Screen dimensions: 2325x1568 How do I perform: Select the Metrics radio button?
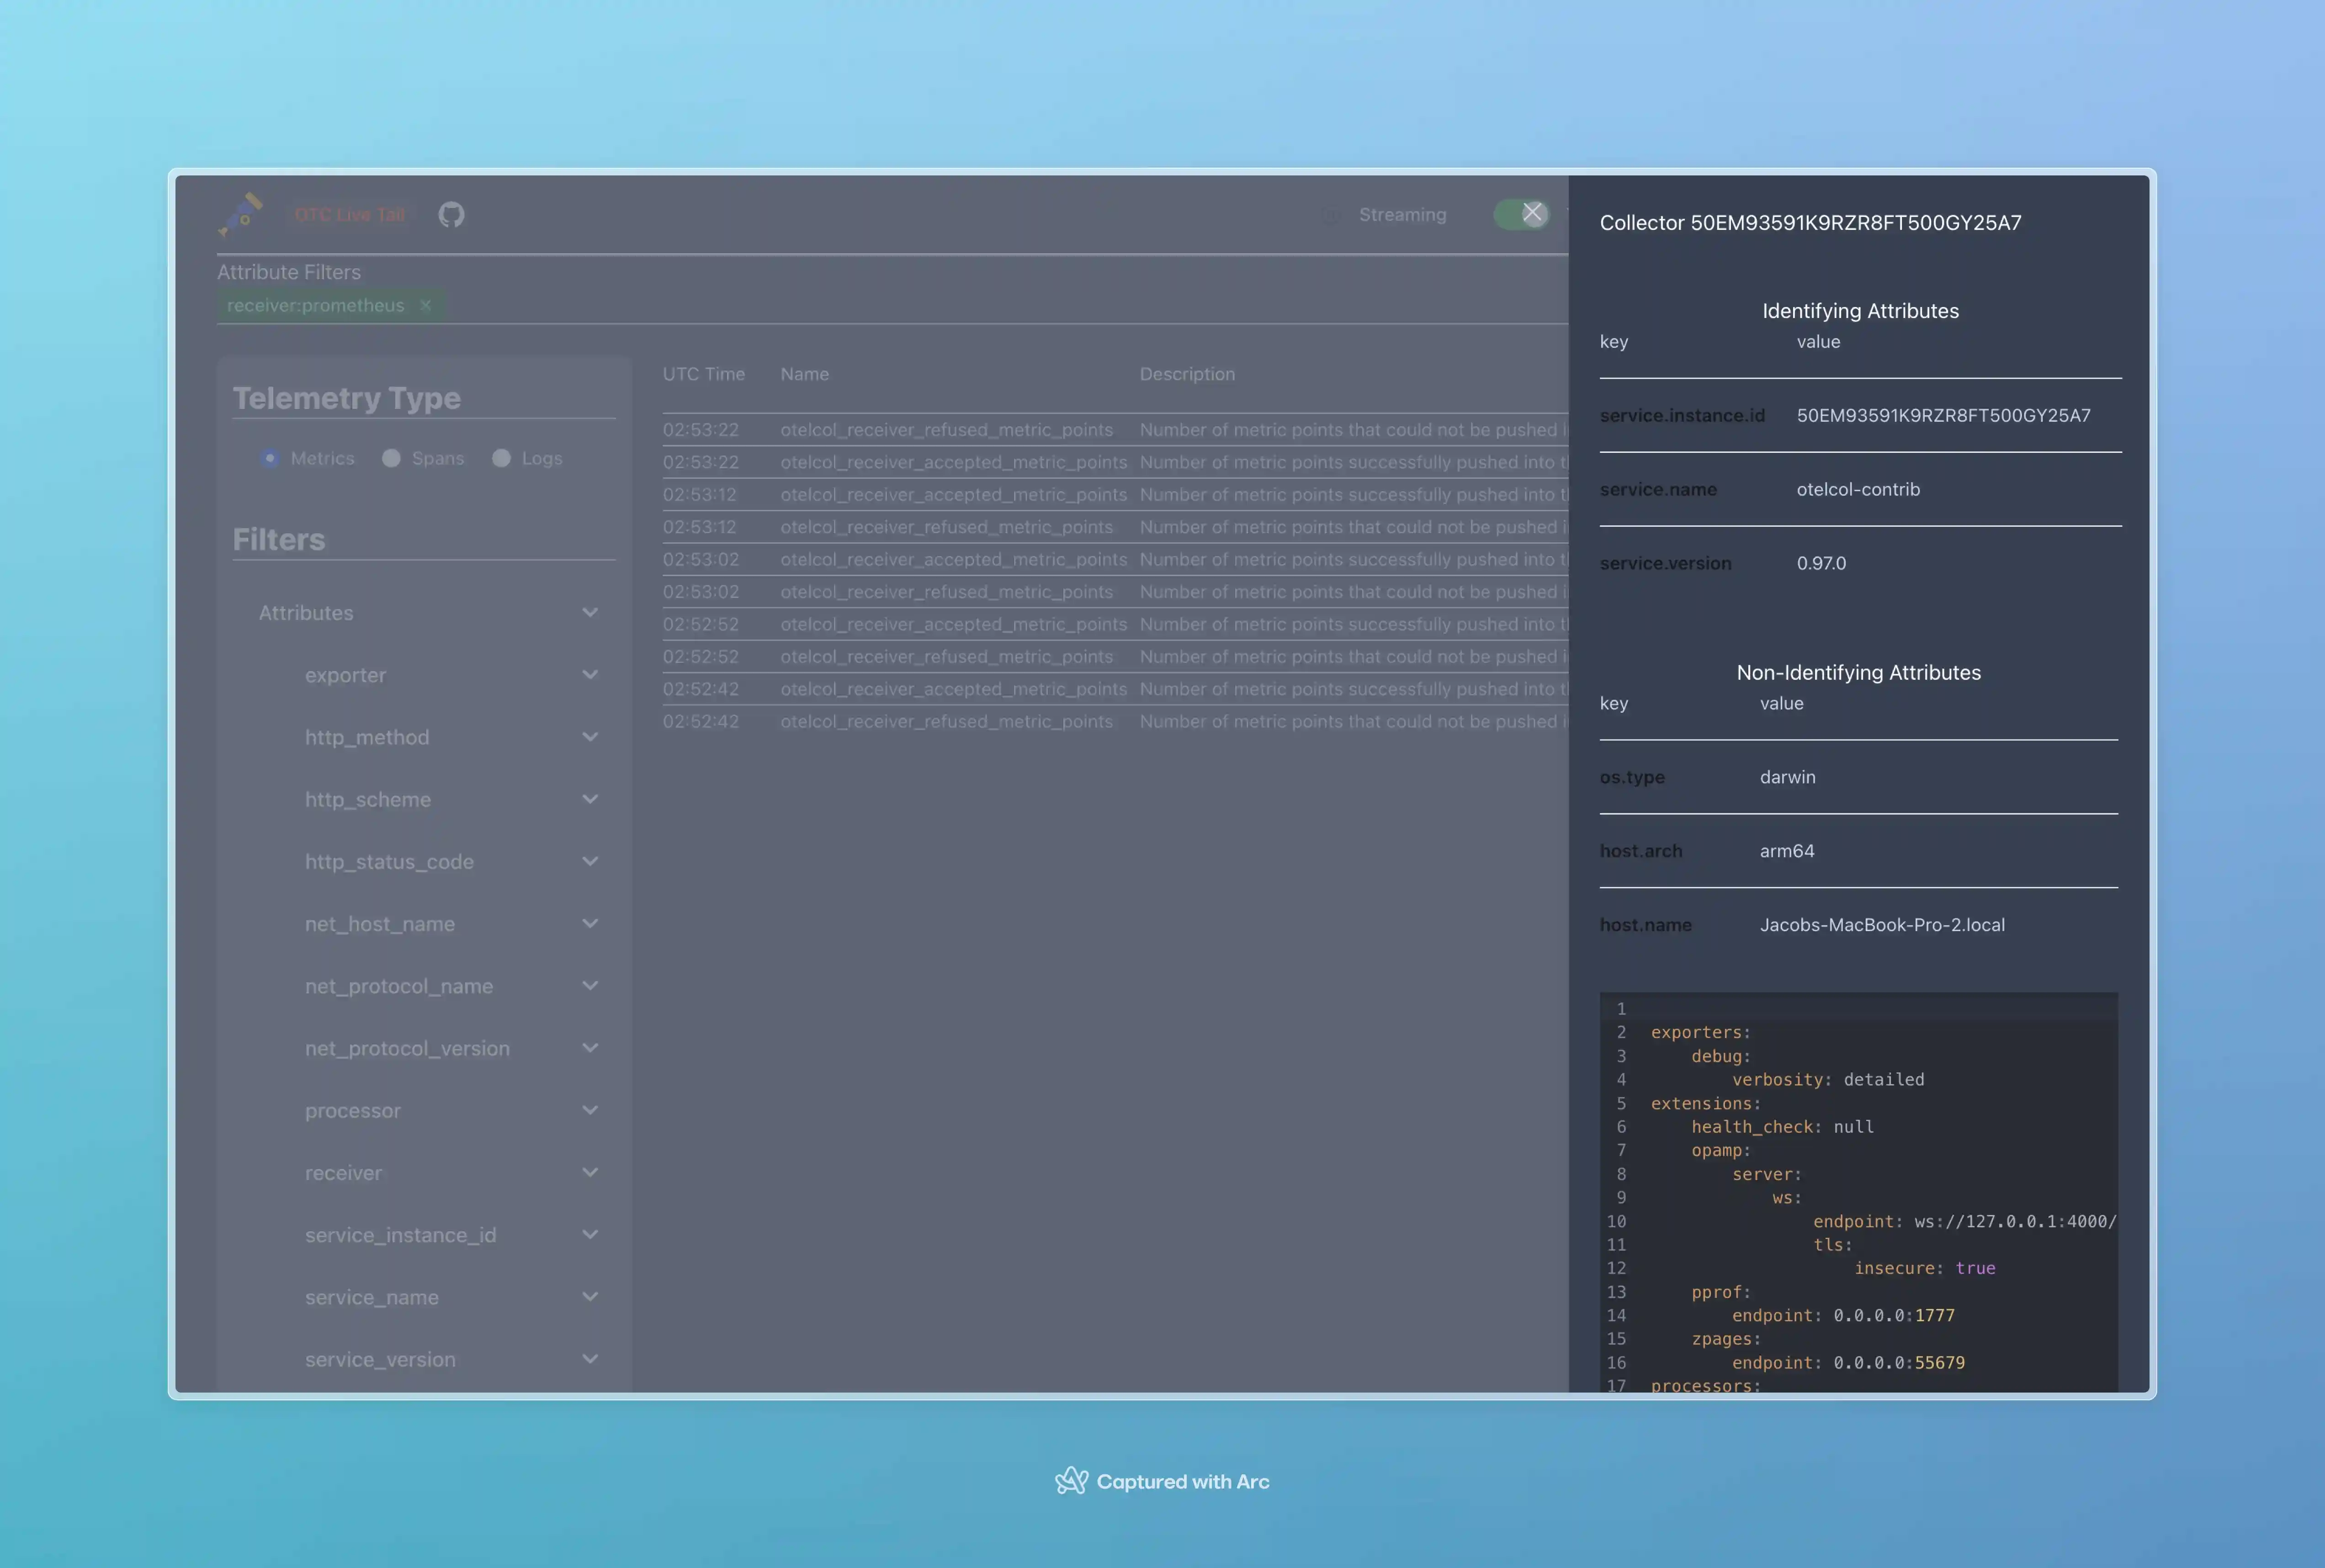tap(269, 458)
